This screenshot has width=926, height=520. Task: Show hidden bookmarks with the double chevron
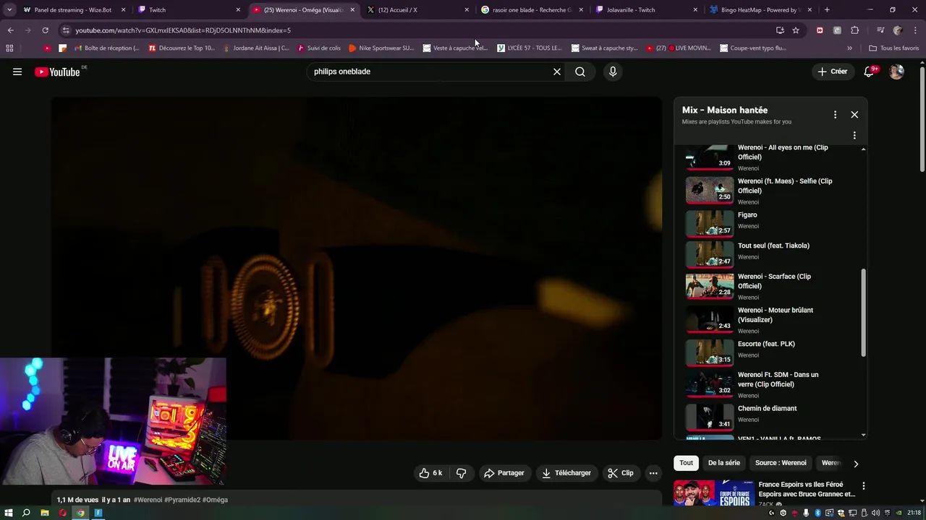click(849, 48)
